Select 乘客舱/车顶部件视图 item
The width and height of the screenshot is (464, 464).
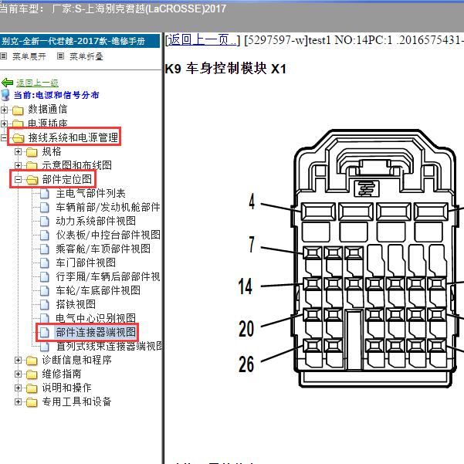(103, 249)
